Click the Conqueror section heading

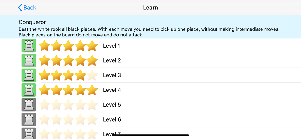(x=32, y=22)
